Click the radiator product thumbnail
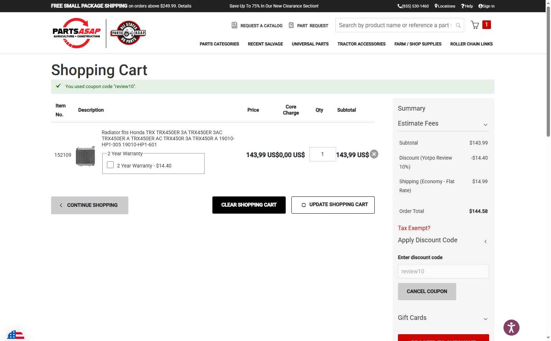The height and width of the screenshot is (341, 551). 85,156
